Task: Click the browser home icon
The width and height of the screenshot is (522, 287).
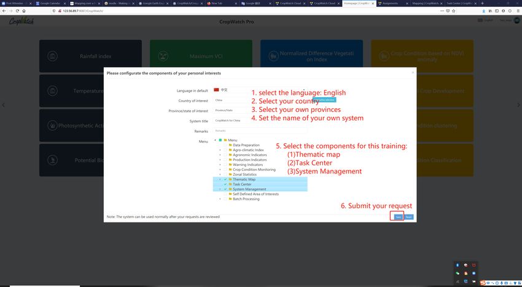Action: (x=23, y=10)
